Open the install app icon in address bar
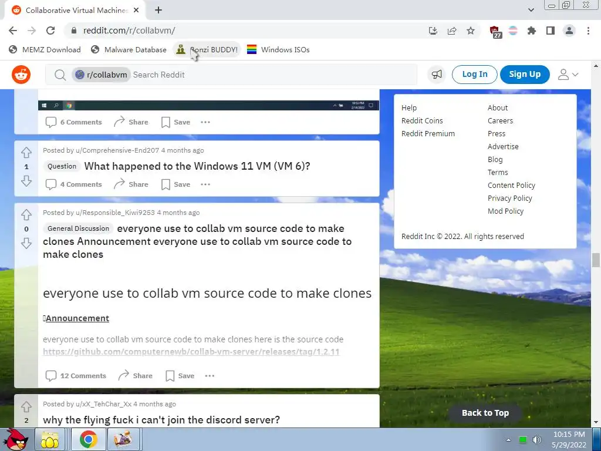This screenshot has height=451, width=601. click(x=433, y=31)
